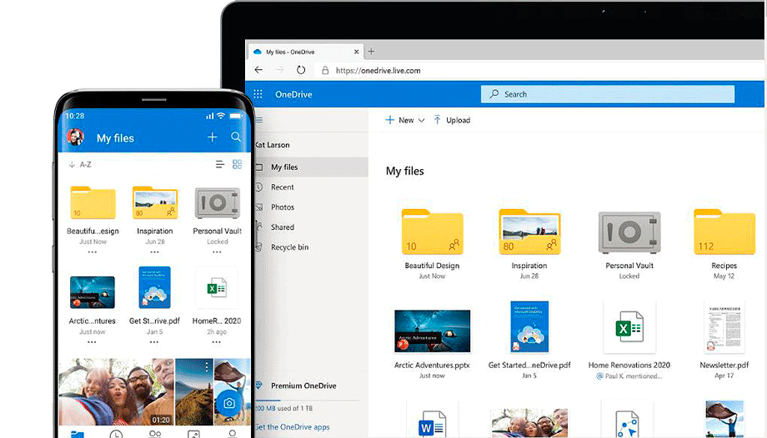Open the app launcher grid in OneDrive header
Viewport: 767px width, 438px height.
(x=258, y=94)
